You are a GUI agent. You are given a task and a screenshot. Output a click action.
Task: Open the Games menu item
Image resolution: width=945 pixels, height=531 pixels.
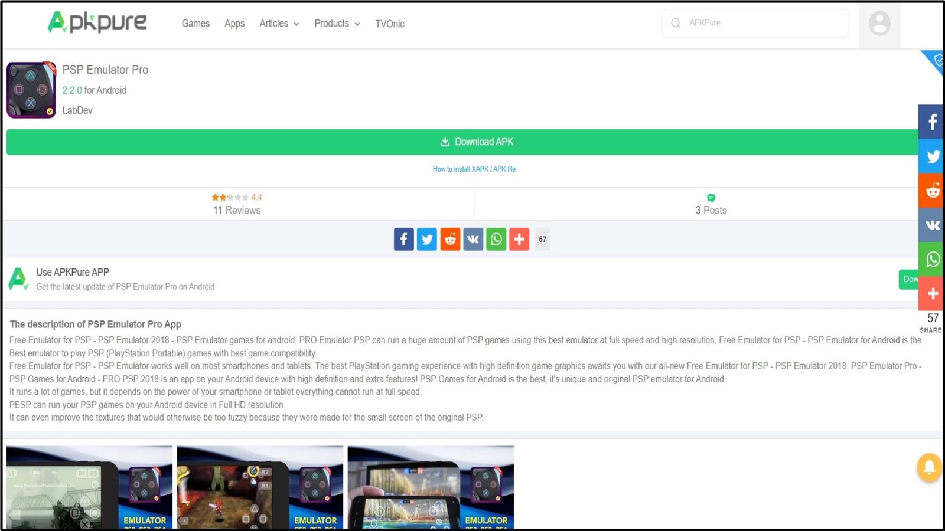coord(195,24)
